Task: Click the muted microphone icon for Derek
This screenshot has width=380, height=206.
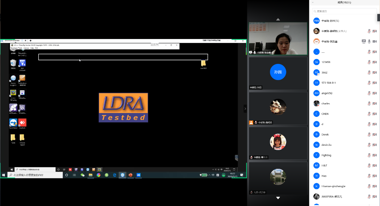Action: tap(369, 135)
